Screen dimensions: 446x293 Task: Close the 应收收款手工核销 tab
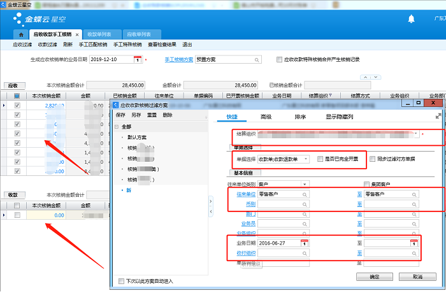78,34
